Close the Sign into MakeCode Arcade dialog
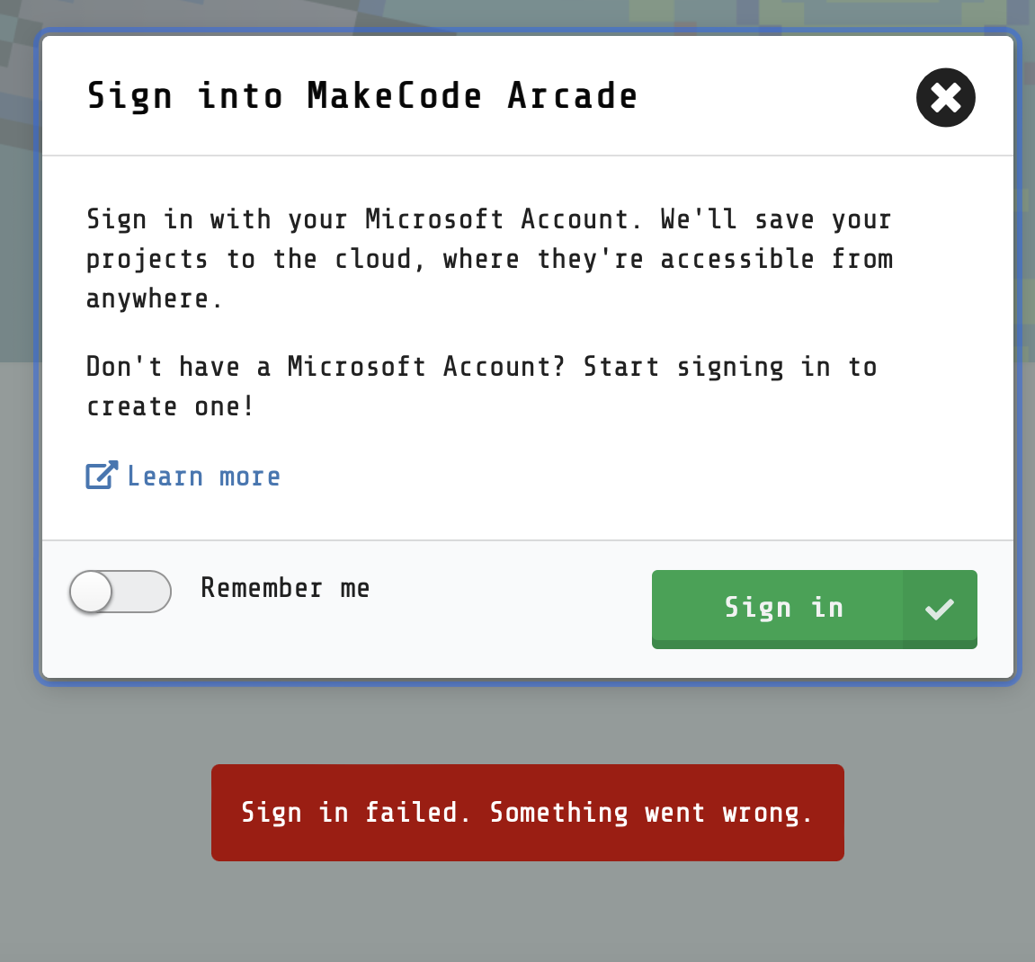This screenshot has height=962, width=1035. [x=945, y=98]
